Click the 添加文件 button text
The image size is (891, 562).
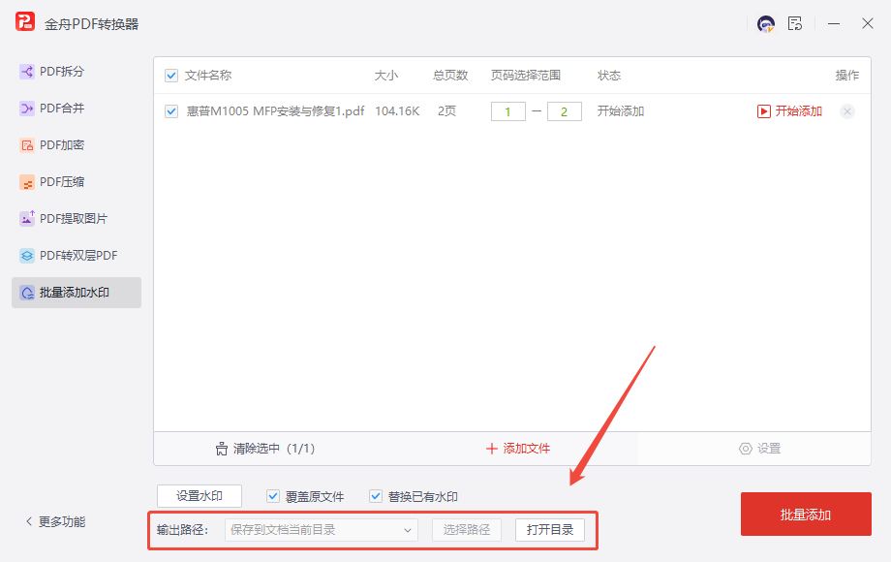click(526, 449)
